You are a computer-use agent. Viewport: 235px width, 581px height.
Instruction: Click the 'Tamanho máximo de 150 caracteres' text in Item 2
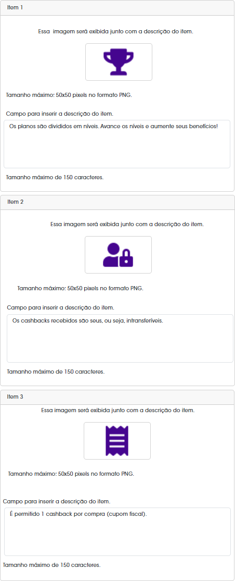coord(56,372)
